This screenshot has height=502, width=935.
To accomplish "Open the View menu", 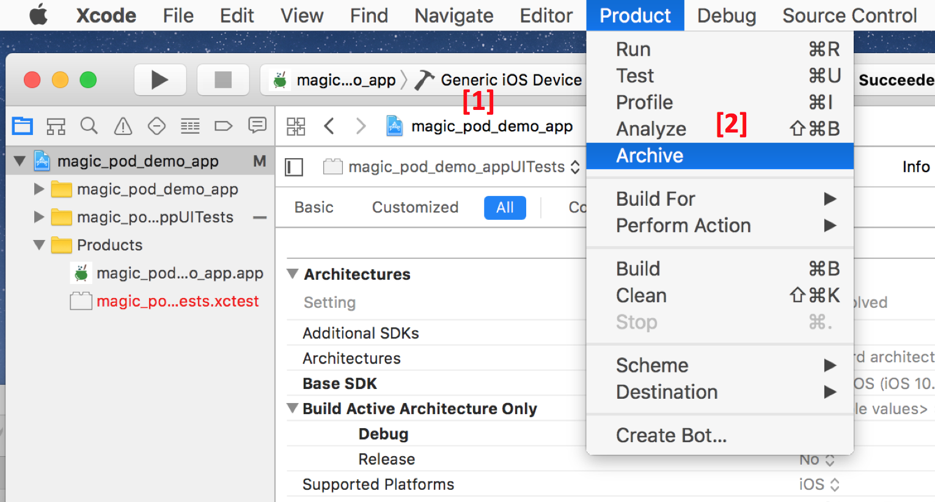I will (302, 15).
